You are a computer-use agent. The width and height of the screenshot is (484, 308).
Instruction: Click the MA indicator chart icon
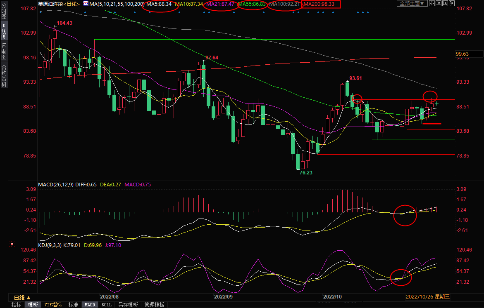86,4
